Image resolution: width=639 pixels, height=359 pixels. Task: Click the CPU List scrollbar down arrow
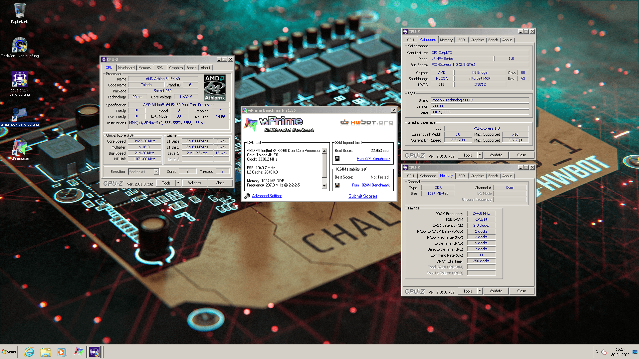(324, 186)
